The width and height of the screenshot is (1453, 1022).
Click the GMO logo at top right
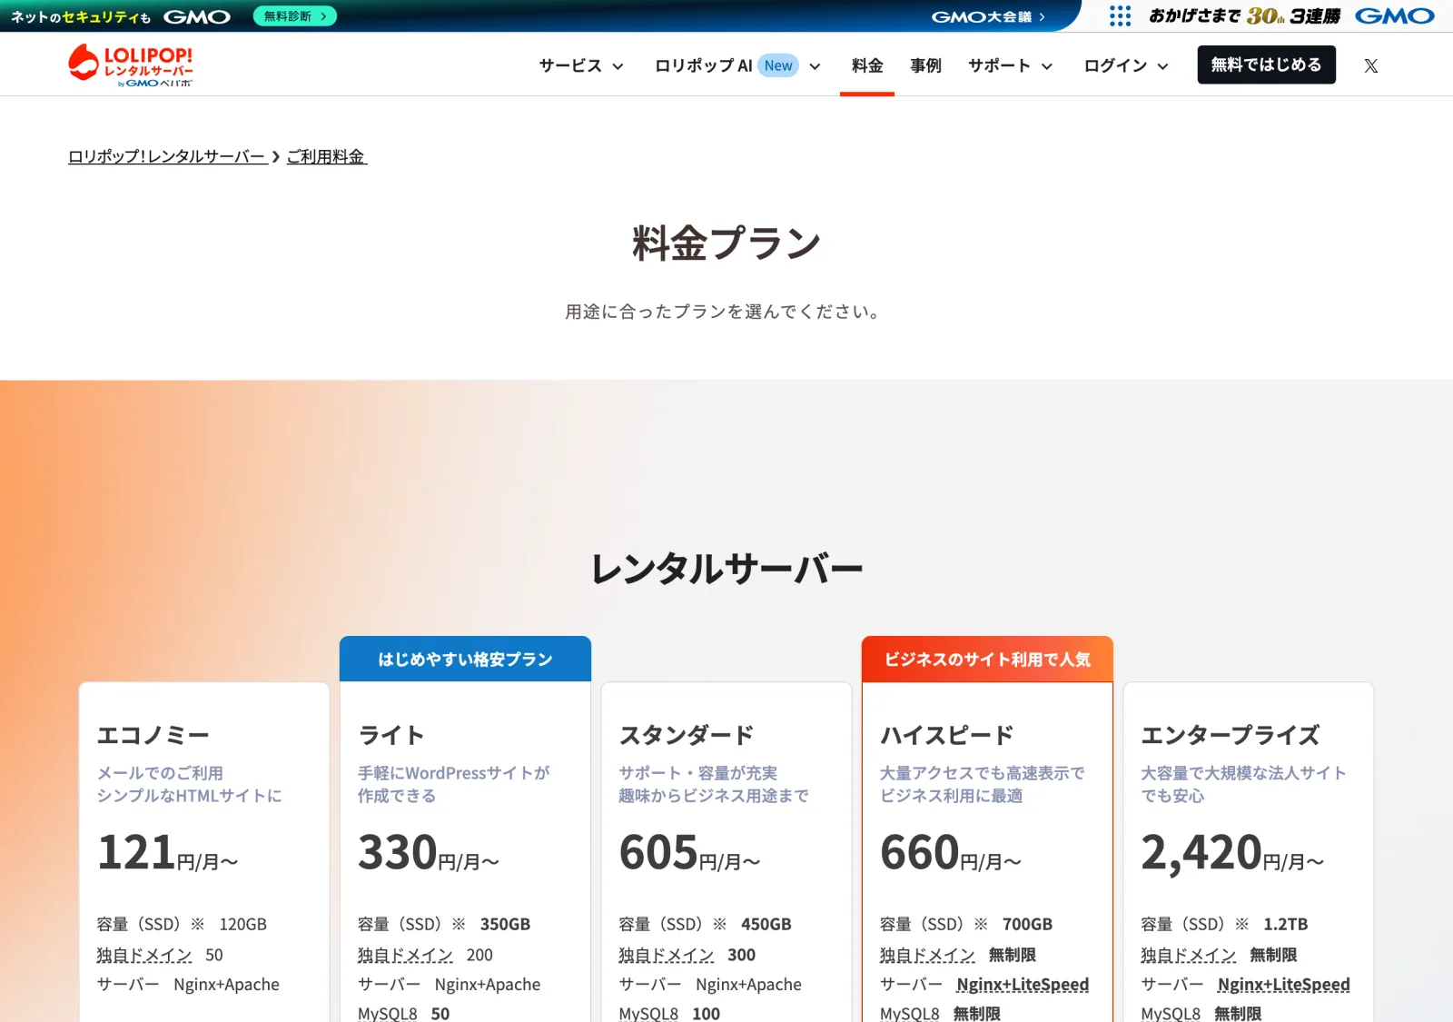1395,16
